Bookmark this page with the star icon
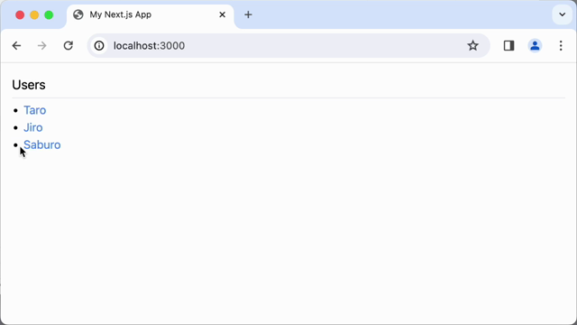 point(472,46)
